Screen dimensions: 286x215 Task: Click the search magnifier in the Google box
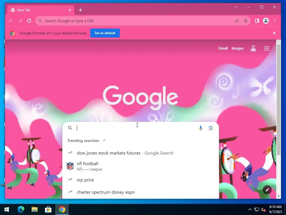click(70, 128)
